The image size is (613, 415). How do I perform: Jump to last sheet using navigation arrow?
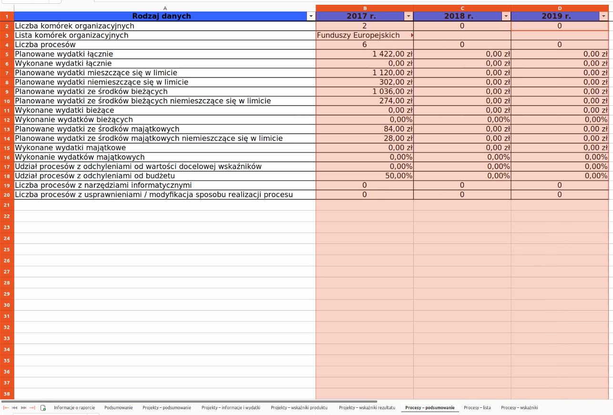[32, 408]
